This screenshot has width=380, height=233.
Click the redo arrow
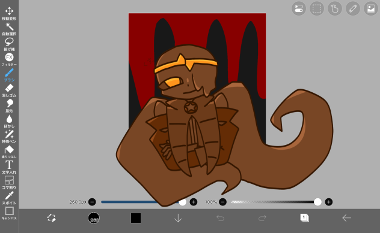click(262, 218)
